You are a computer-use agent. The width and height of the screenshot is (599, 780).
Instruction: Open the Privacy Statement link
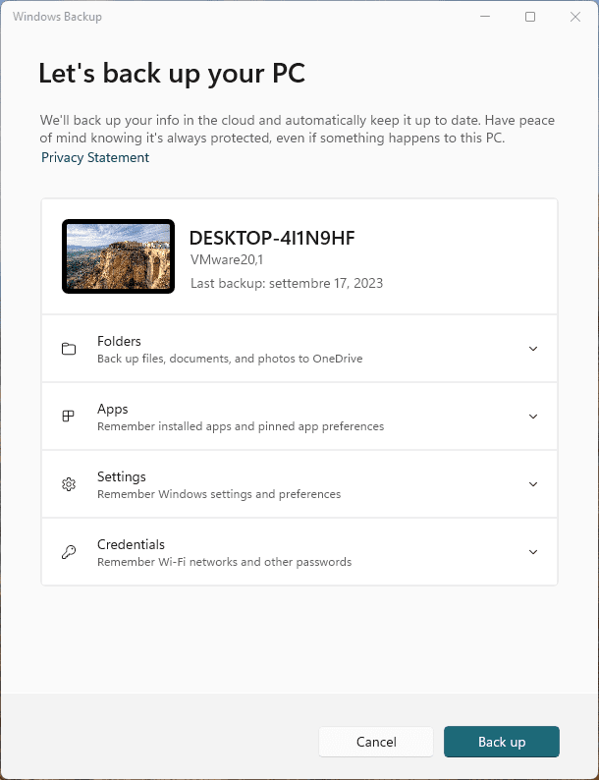(95, 157)
